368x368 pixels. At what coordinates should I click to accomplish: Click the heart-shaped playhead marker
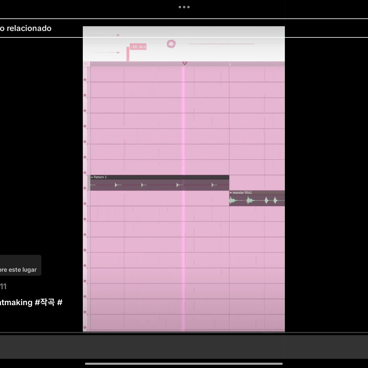[x=185, y=63]
